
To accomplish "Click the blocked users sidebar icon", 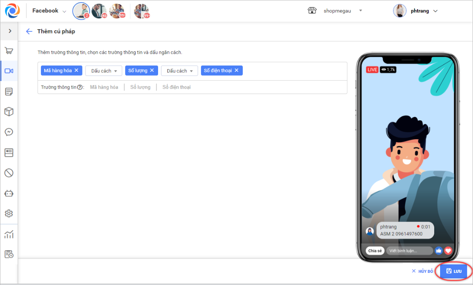I will click(x=9, y=173).
